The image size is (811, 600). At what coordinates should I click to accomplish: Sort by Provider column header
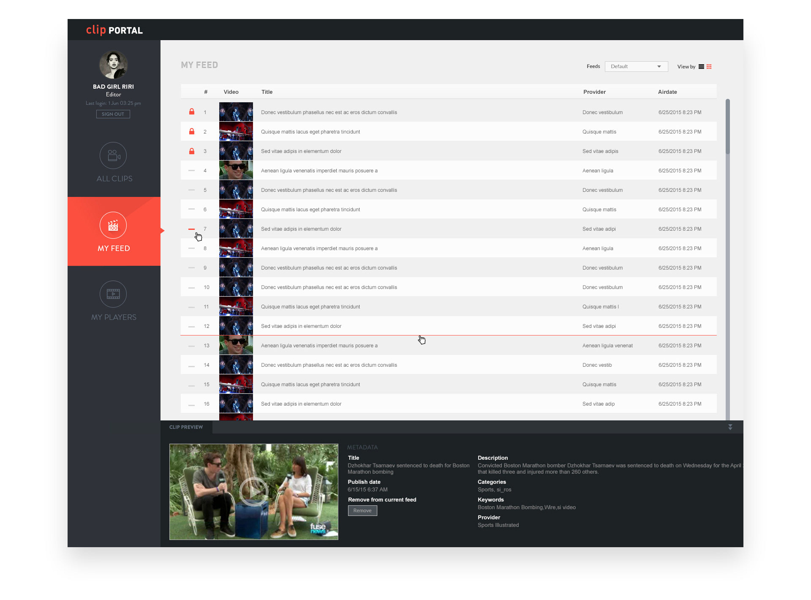pos(594,92)
